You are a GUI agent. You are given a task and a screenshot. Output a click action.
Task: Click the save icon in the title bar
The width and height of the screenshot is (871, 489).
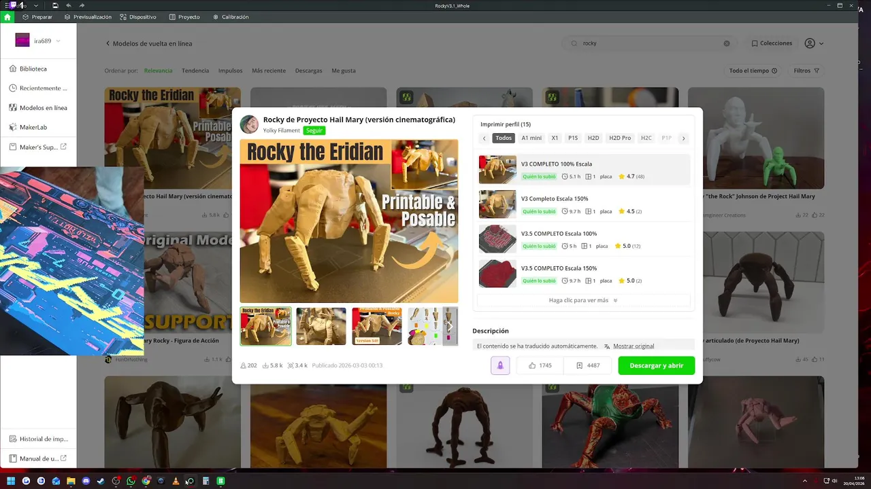[55, 5]
